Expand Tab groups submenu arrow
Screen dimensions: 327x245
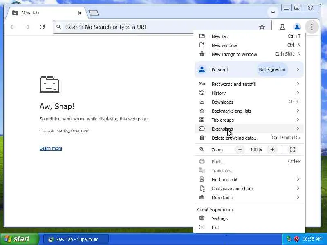pyautogui.click(x=298, y=120)
